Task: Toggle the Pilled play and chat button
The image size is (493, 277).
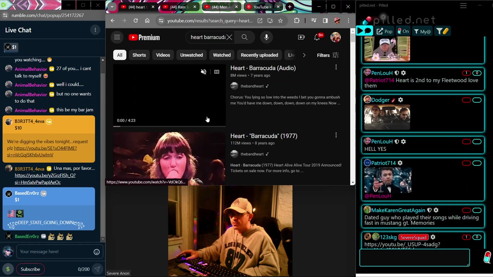Action: (x=364, y=31)
